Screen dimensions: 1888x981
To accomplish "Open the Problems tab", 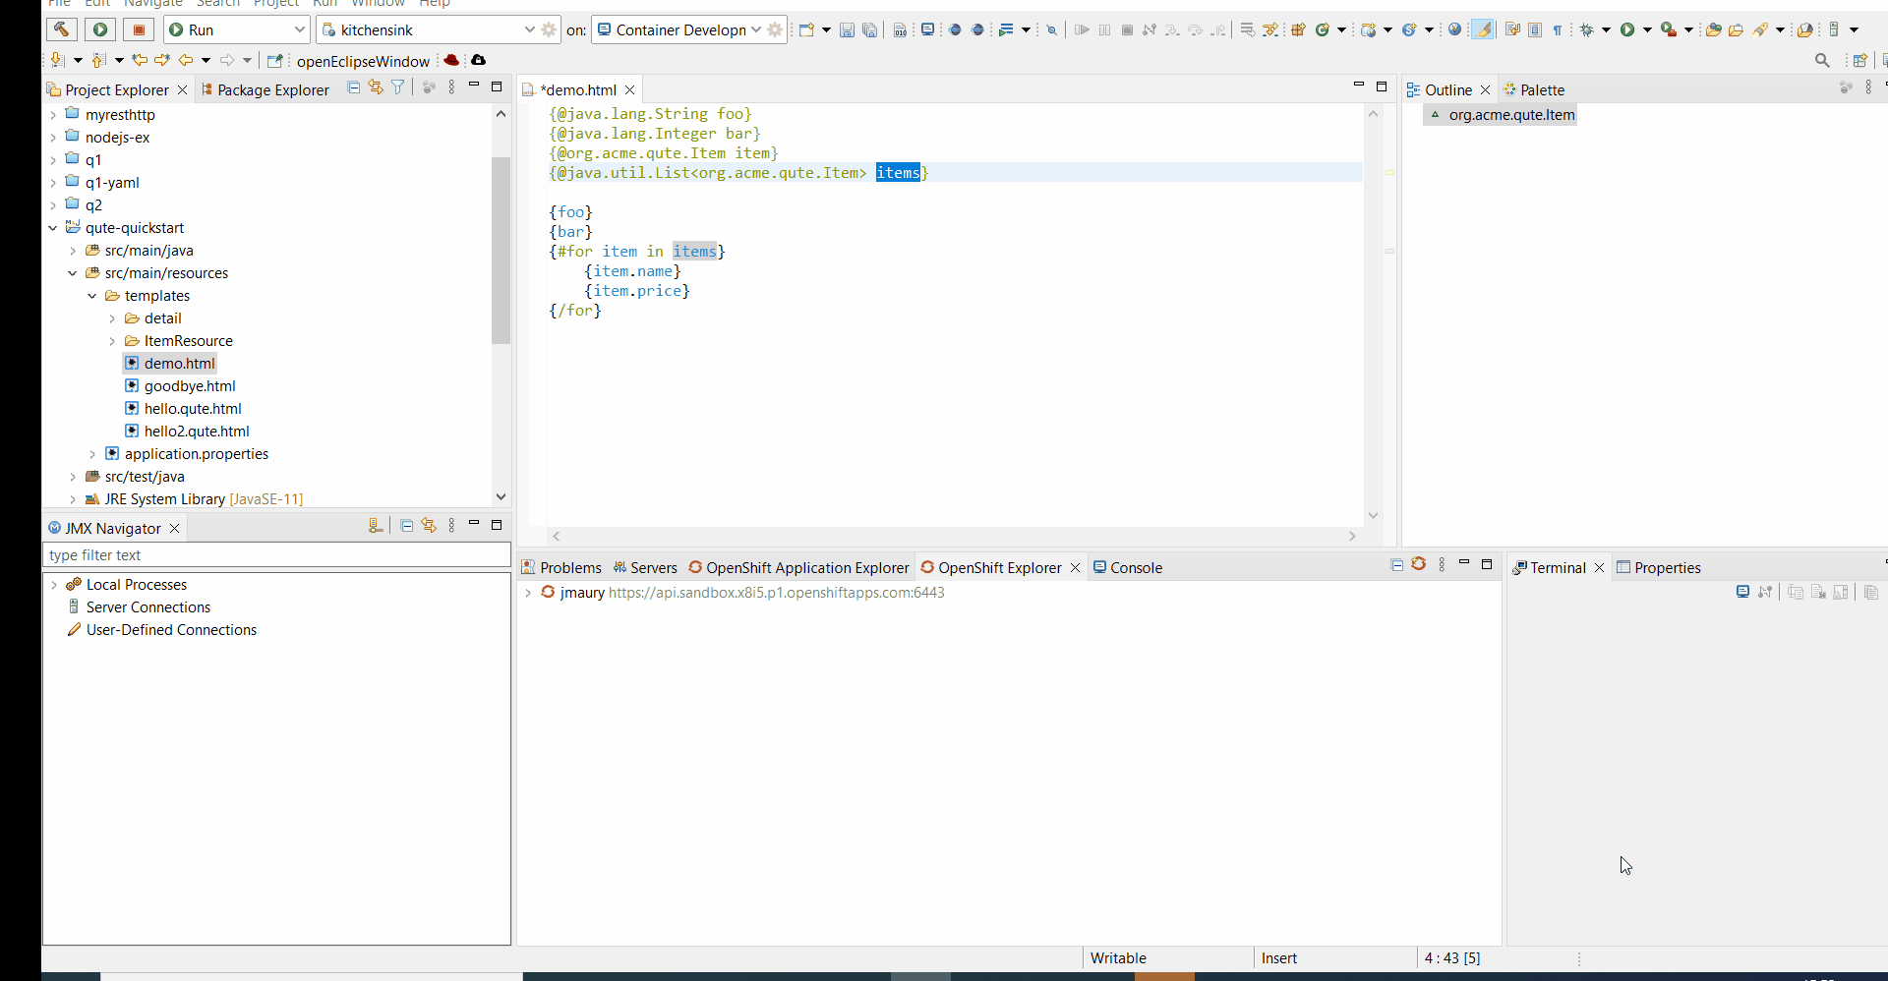I will coord(561,567).
